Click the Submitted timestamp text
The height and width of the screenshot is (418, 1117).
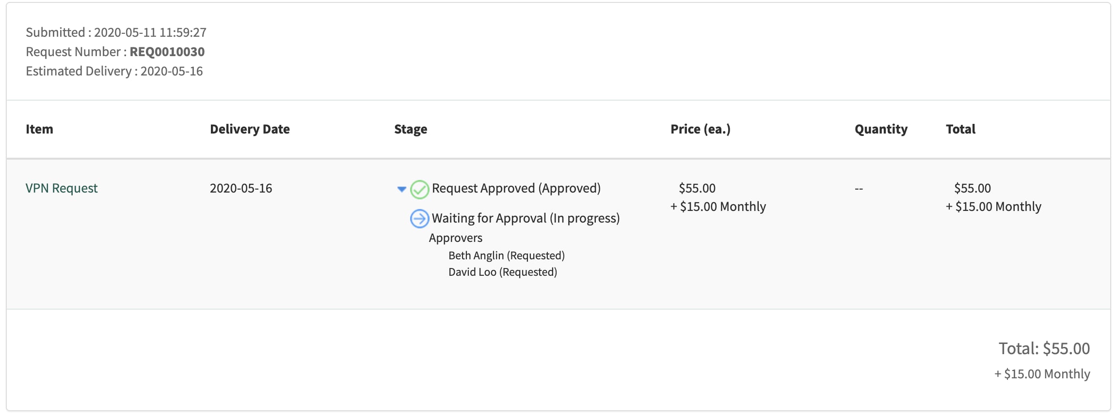pos(116,32)
